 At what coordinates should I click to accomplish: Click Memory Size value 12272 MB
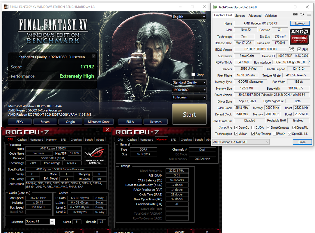[x=247, y=88]
